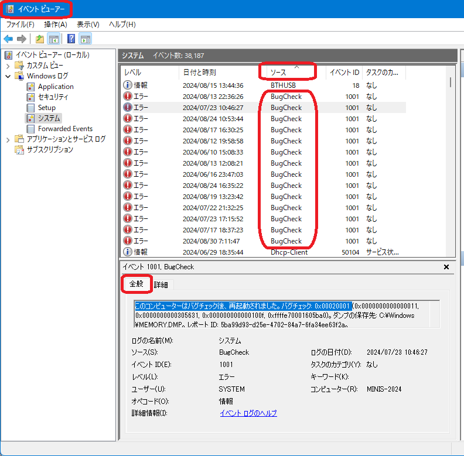This screenshot has height=456, width=464.
Task: Select the カスタム ビュー folder
Action: tap(45, 66)
